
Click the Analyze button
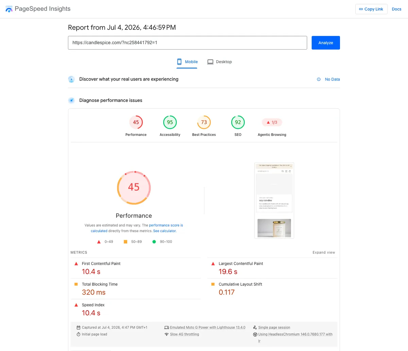tap(326, 43)
